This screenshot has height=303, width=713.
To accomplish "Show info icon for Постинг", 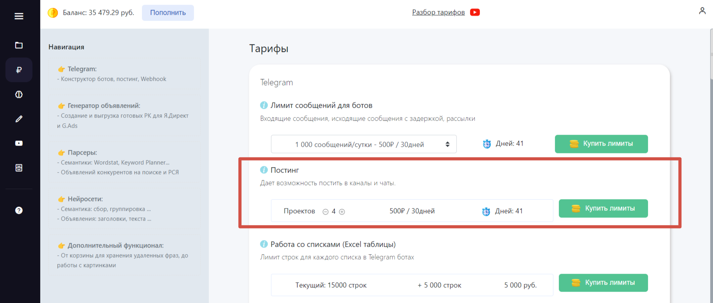I will [264, 170].
